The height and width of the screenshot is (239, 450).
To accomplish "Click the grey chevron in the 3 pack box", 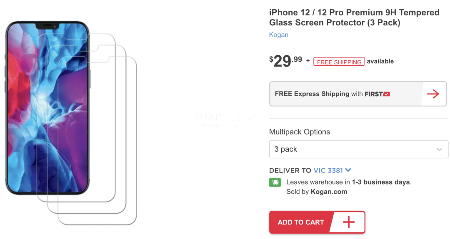I will 439,149.
